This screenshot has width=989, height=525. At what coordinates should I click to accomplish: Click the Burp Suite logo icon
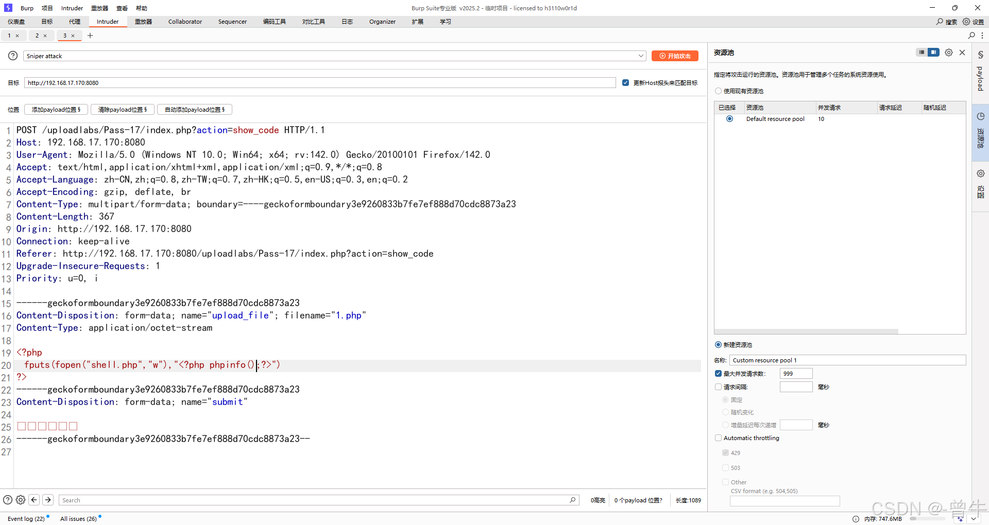point(8,8)
